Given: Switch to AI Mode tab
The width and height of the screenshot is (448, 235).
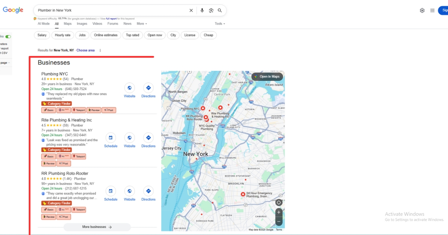Looking at the screenshot, I should pyautogui.click(x=44, y=23).
